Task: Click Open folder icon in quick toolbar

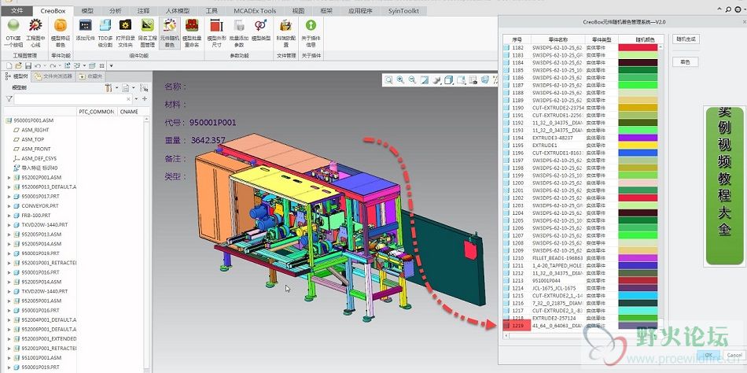Action: click(19, 65)
